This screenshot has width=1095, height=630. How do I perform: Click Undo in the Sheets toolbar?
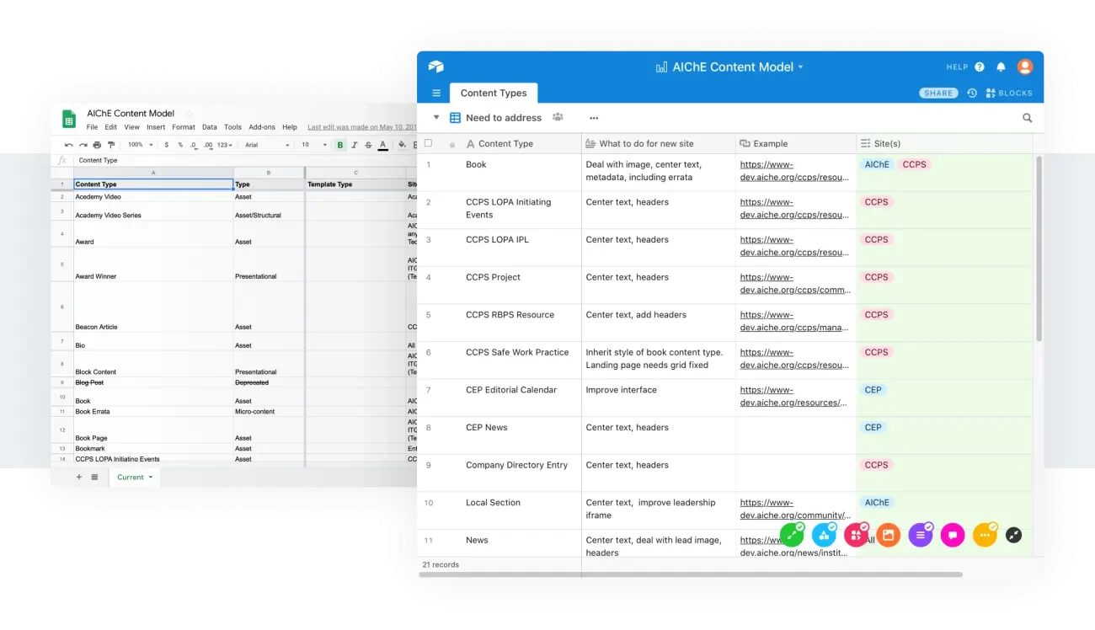pos(69,145)
